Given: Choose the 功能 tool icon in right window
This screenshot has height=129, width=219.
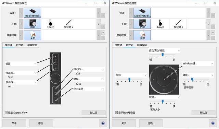Looking at the screenshot, I should [x=142, y=24].
